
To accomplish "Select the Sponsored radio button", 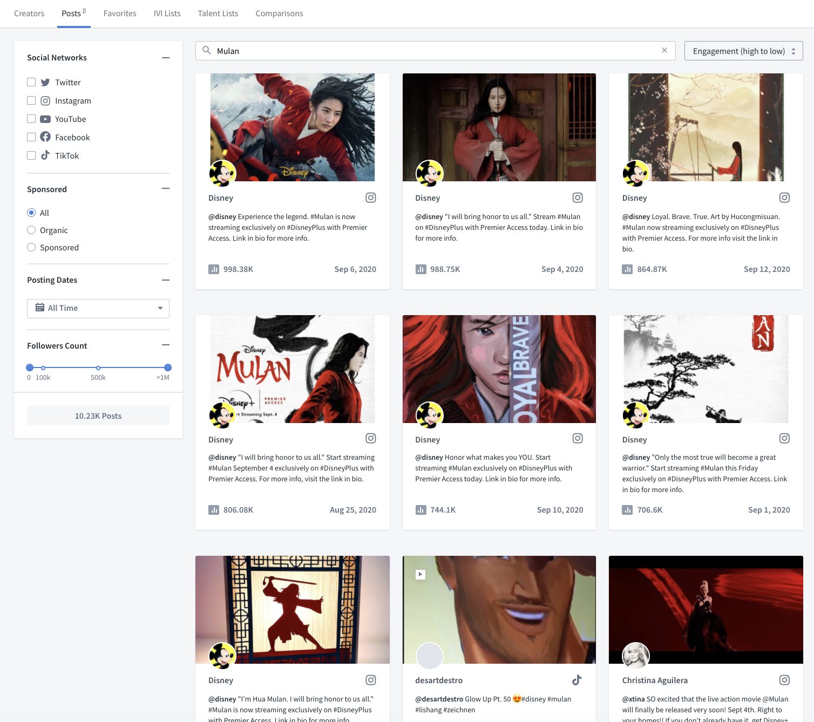I will click(x=31, y=247).
